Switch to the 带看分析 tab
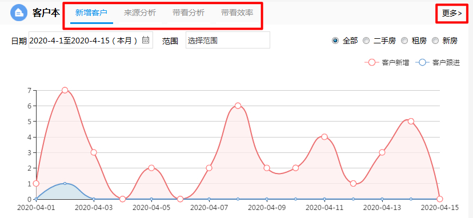This screenshot has width=473, height=218. [x=189, y=13]
